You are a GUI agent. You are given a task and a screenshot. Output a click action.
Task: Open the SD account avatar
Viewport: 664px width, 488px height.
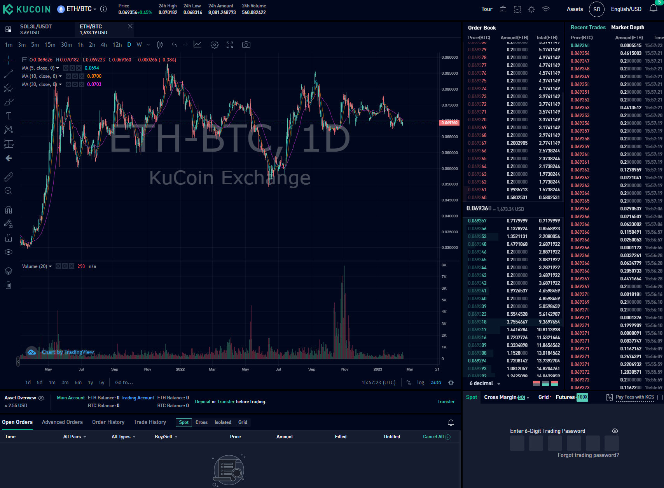pyautogui.click(x=597, y=9)
